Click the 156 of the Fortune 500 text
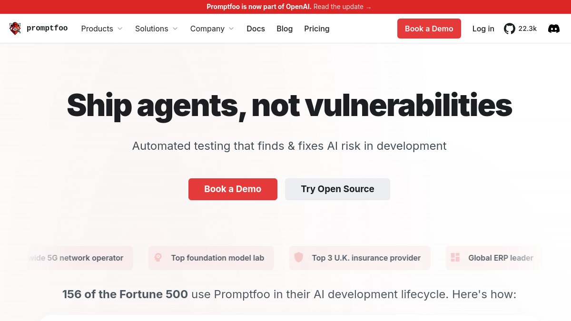This screenshot has width=571, height=321. [125, 294]
